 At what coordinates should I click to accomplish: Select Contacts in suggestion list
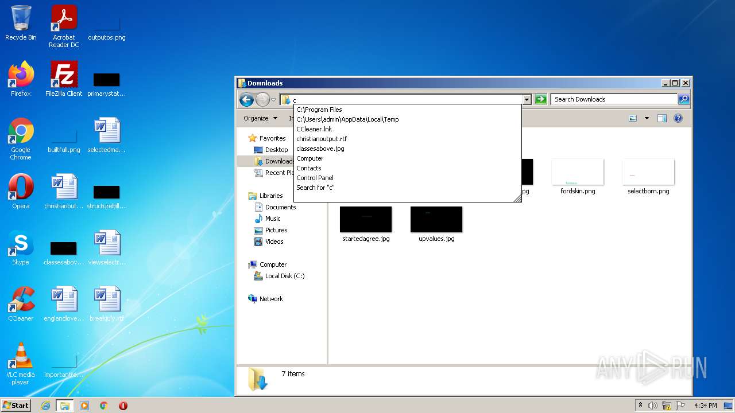point(407,168)
